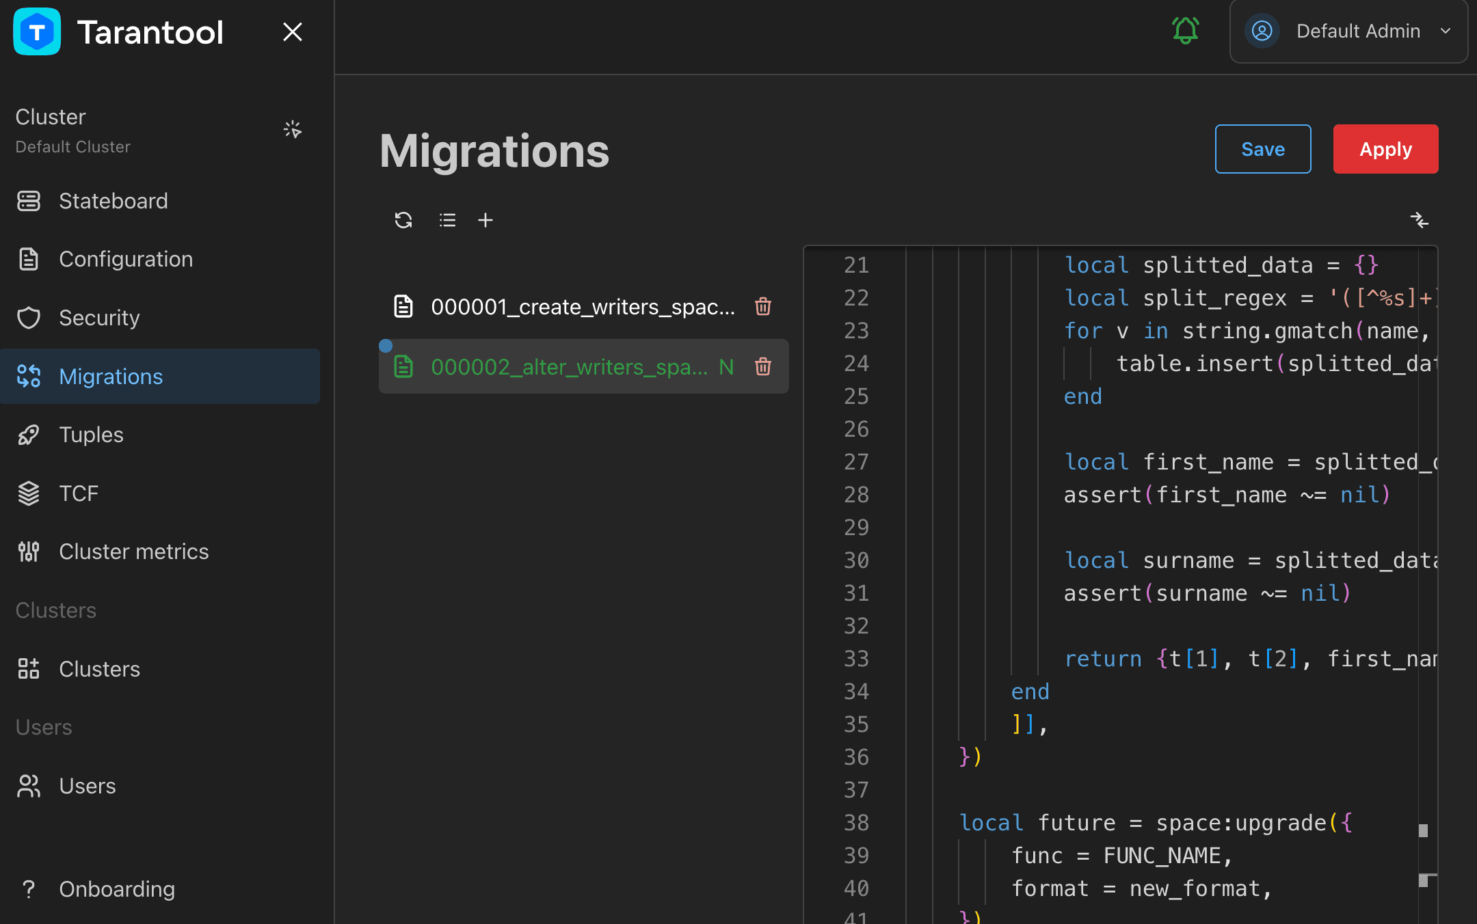Close the sidebar with the X icon

pyautogui.click(x=293, y=31)
